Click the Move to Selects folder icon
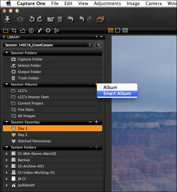177x192 pixels. [x=51, y=19]
